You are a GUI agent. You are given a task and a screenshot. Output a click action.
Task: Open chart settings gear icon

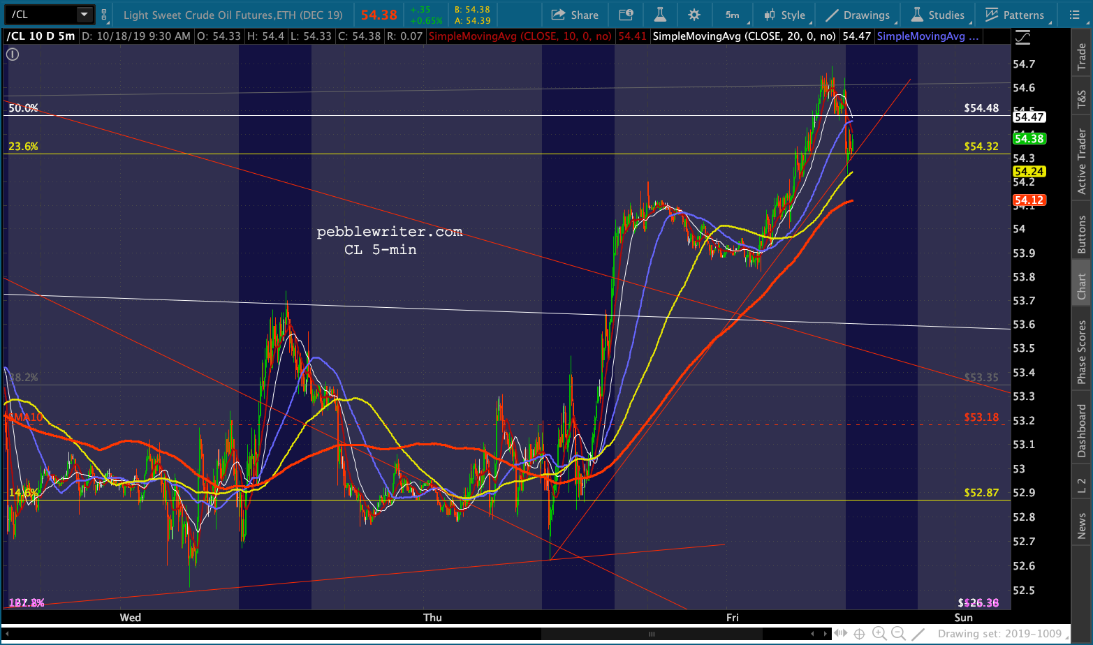click(694, 15)
